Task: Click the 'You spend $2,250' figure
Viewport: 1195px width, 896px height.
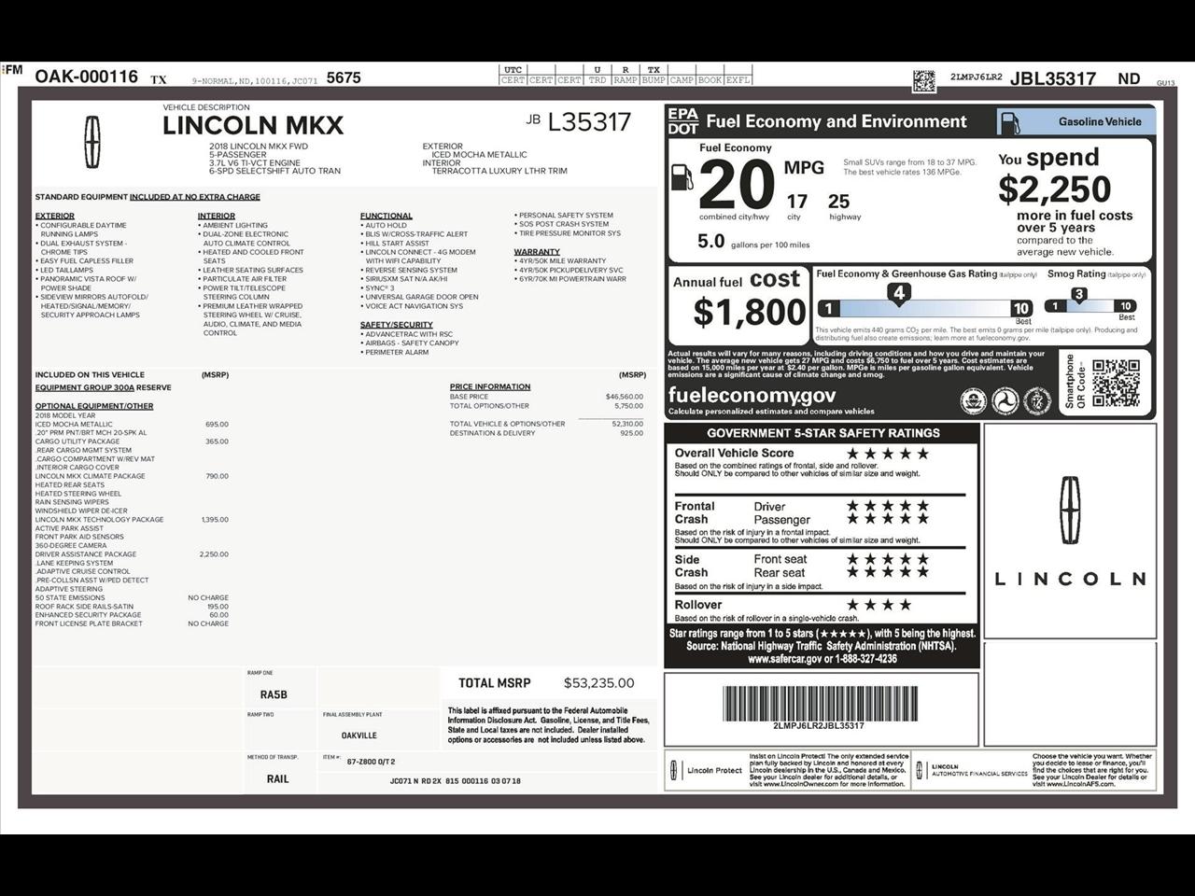Action: pyautogui.click(x=1055, y=189)
